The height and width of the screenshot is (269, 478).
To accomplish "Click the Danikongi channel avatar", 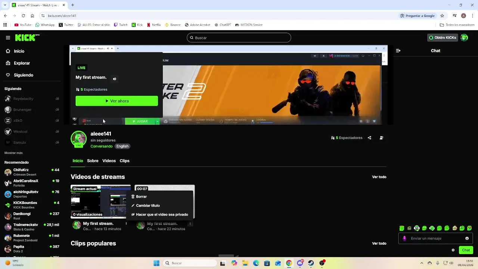I will [x=8, y=216].
